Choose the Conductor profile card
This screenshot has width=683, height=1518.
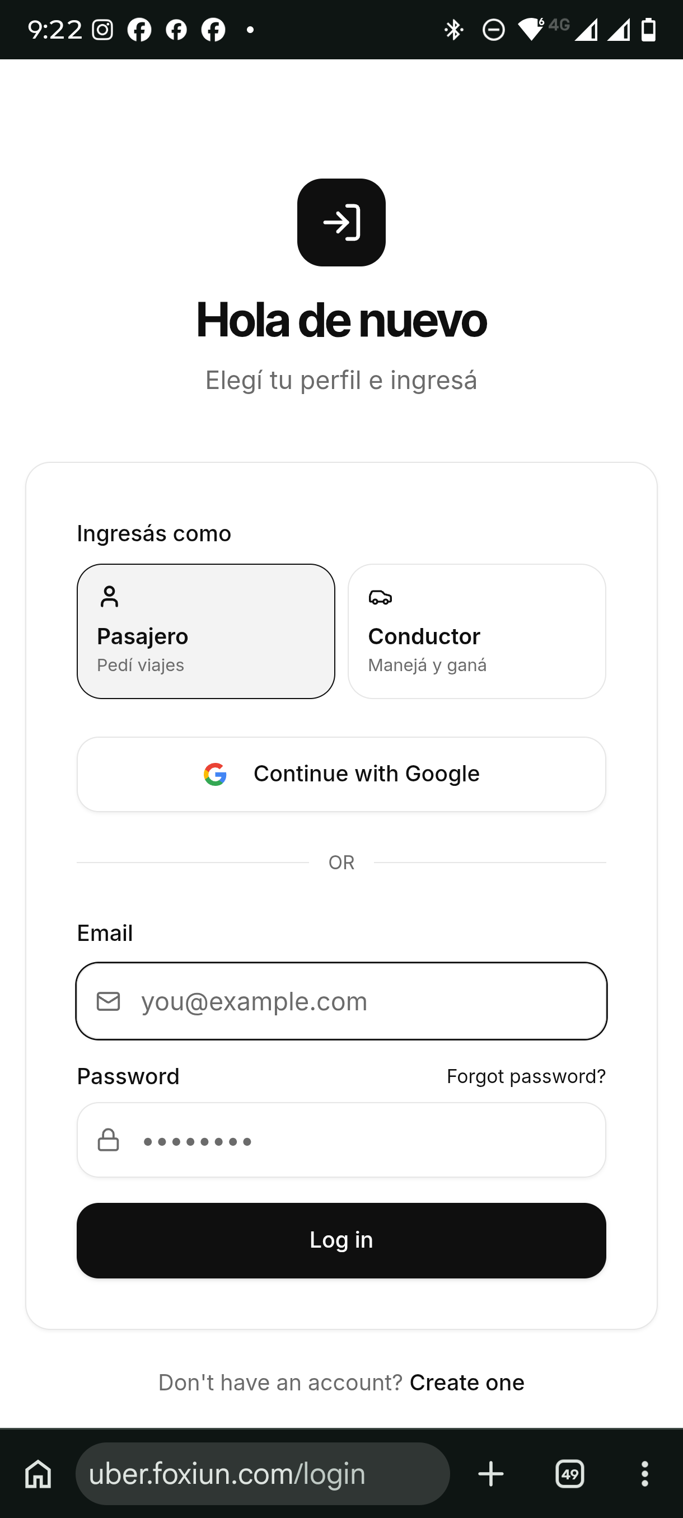pyautogui.click(x=477, y=631)
